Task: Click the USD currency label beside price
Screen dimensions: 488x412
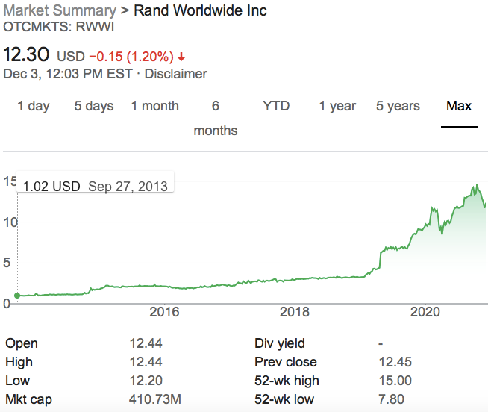Action: coord(71,57)
